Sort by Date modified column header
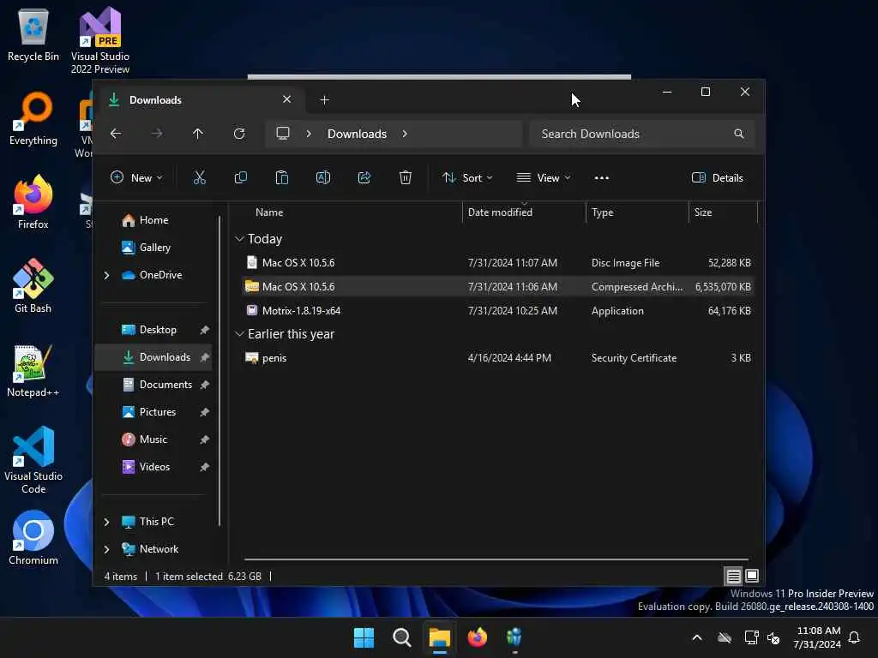878x658 pixels. [x=524, y=212]
